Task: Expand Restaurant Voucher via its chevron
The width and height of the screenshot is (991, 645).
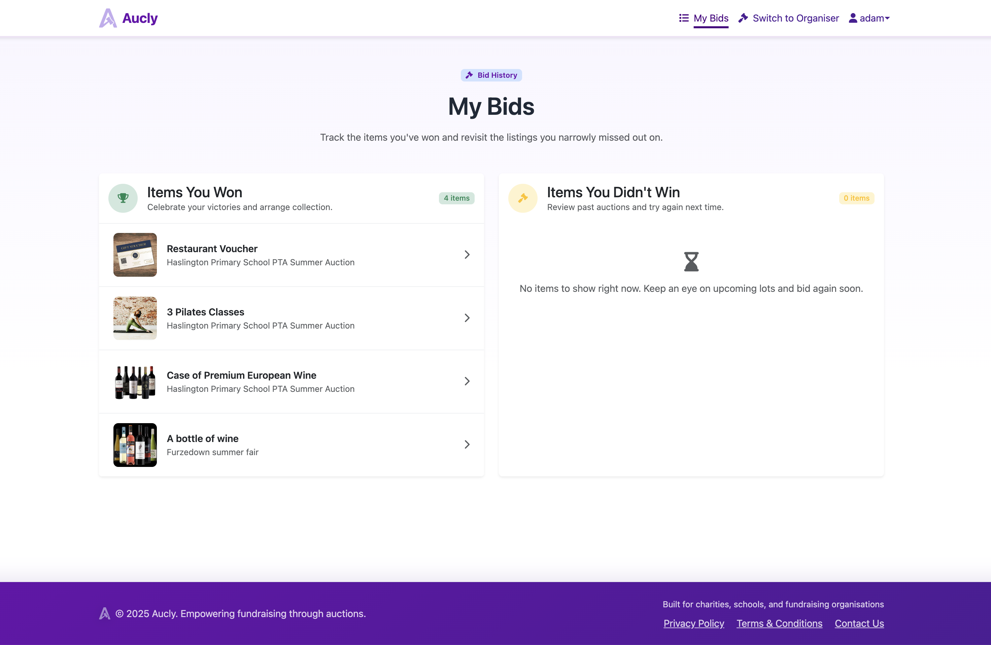Action: click(x=467, y=255)
